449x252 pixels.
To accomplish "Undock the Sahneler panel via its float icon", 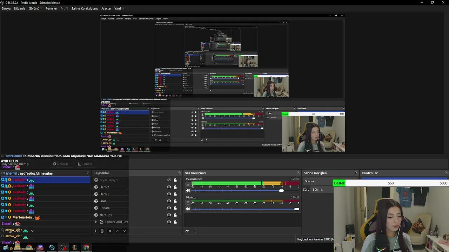I will coord(88,173).
